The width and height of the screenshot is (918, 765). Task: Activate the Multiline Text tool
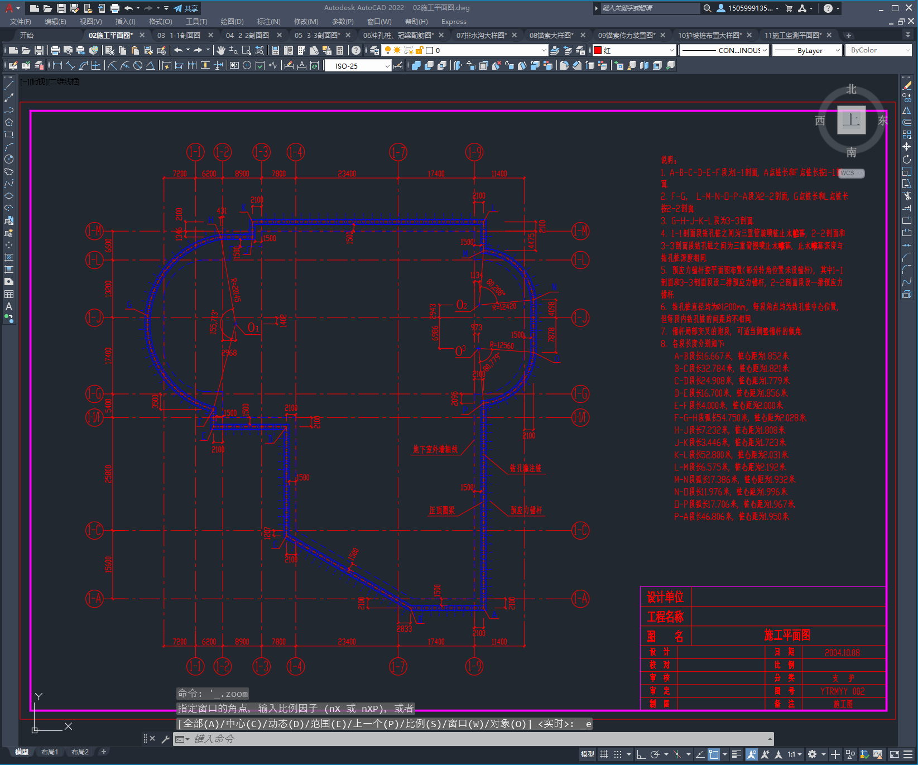(x=9, y=306)
